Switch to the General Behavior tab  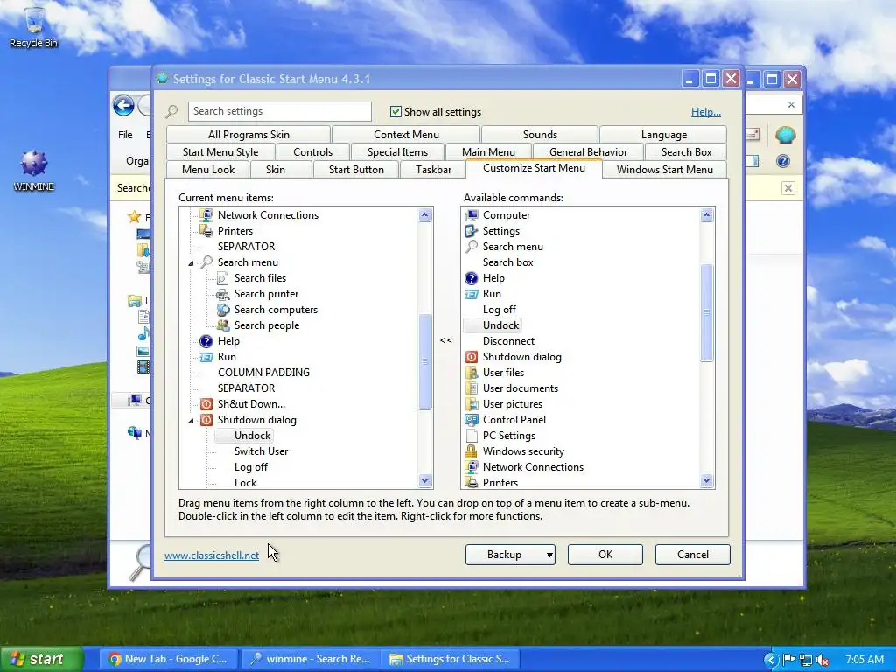[x=588, y=152]
